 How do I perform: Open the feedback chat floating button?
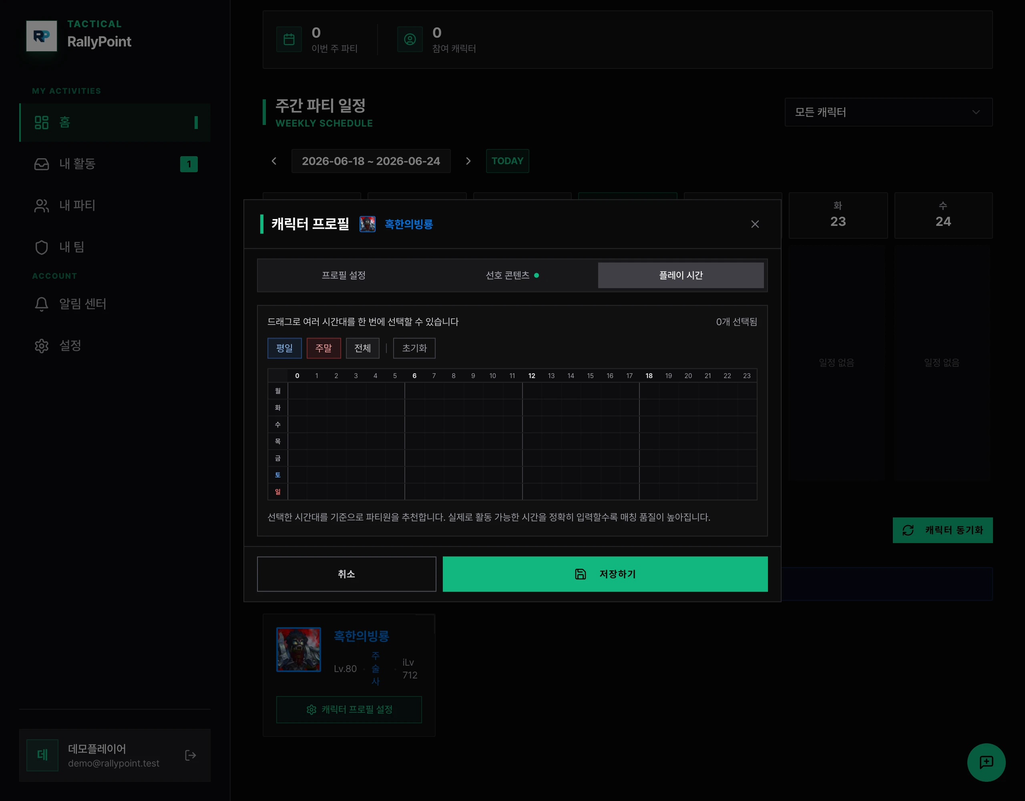(x=986, y=762)
